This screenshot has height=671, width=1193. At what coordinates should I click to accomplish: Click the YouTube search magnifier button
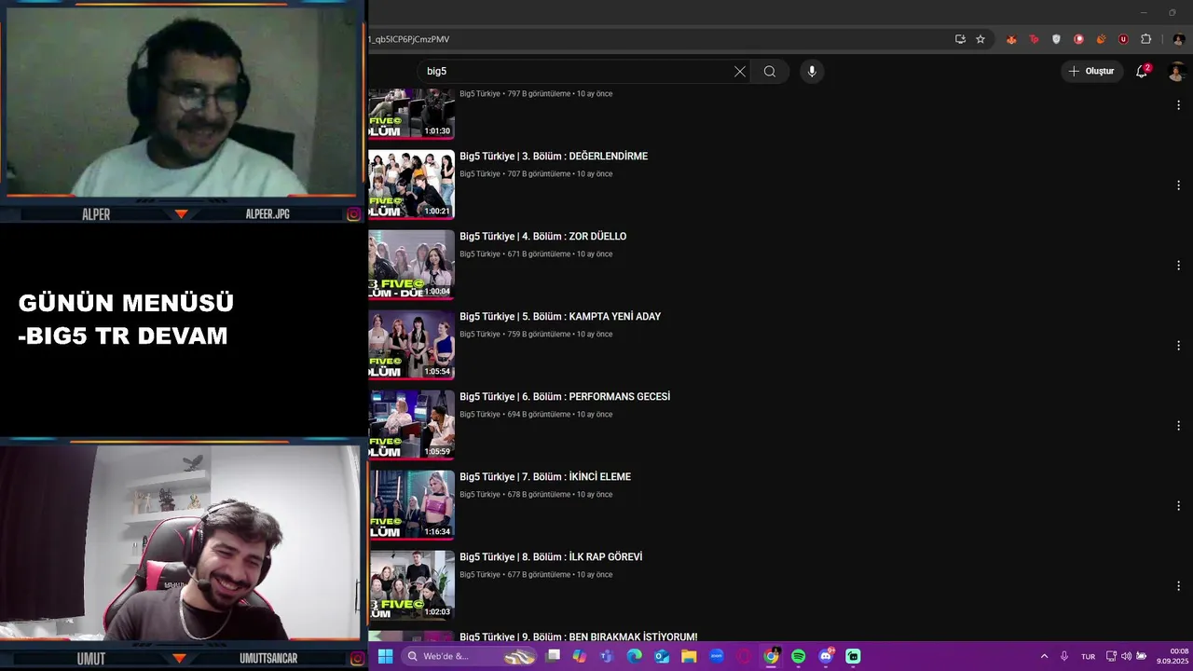pyautogui.click(x=770, y=71)
